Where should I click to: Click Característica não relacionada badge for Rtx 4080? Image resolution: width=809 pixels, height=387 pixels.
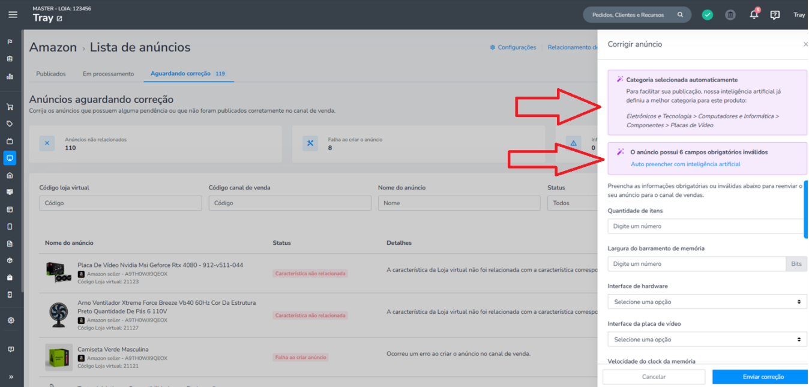[310, 273]
